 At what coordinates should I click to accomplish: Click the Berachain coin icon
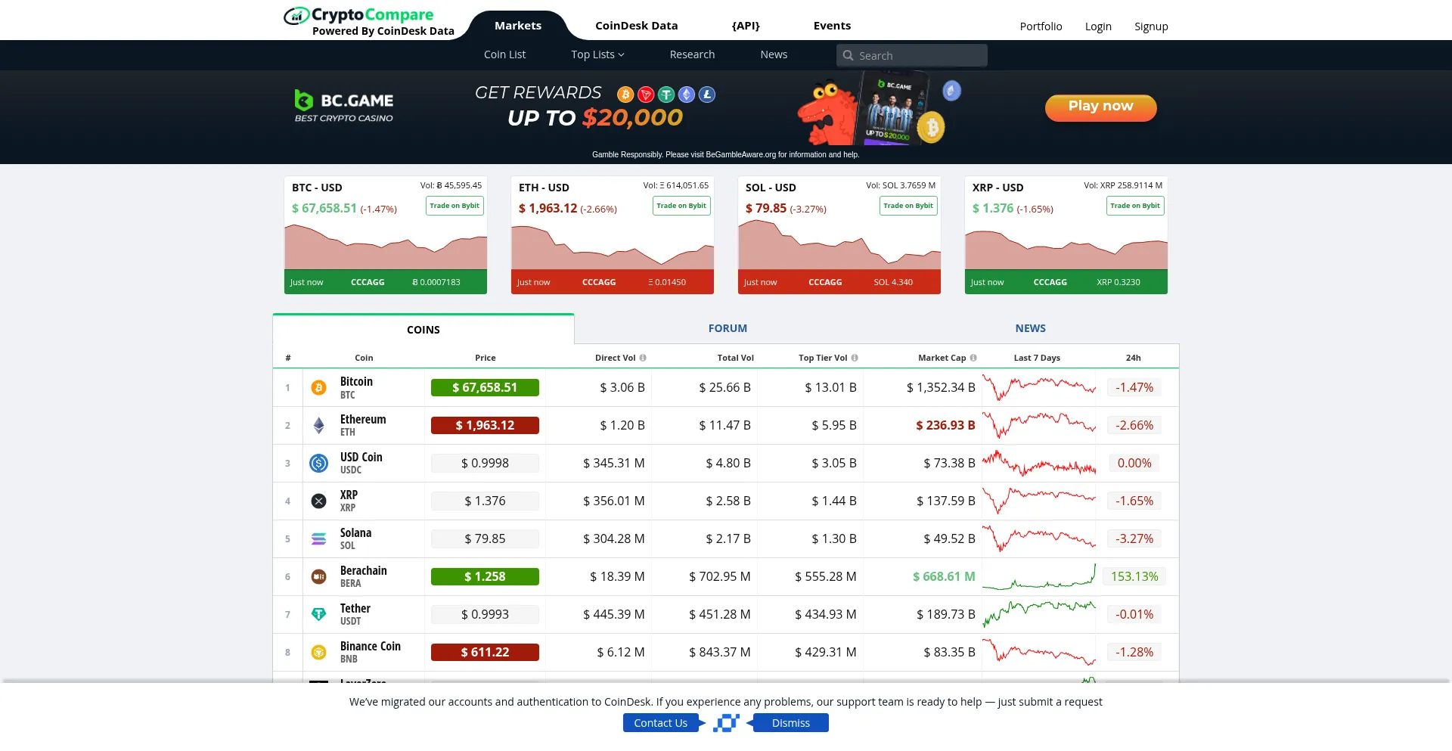318,577
